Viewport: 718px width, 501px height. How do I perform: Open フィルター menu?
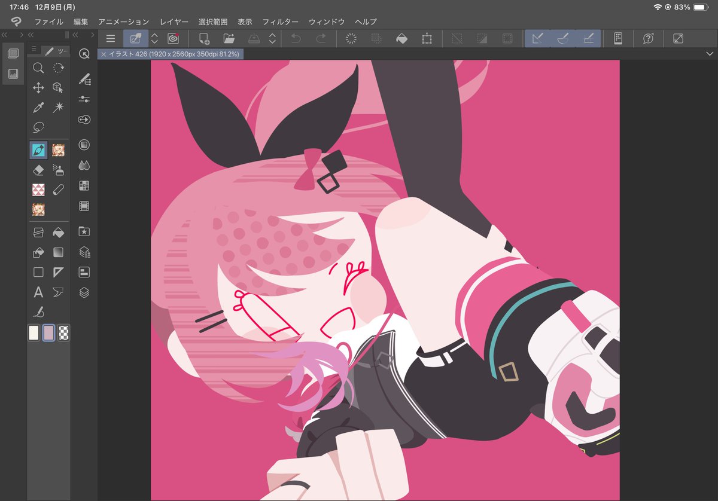280,22
